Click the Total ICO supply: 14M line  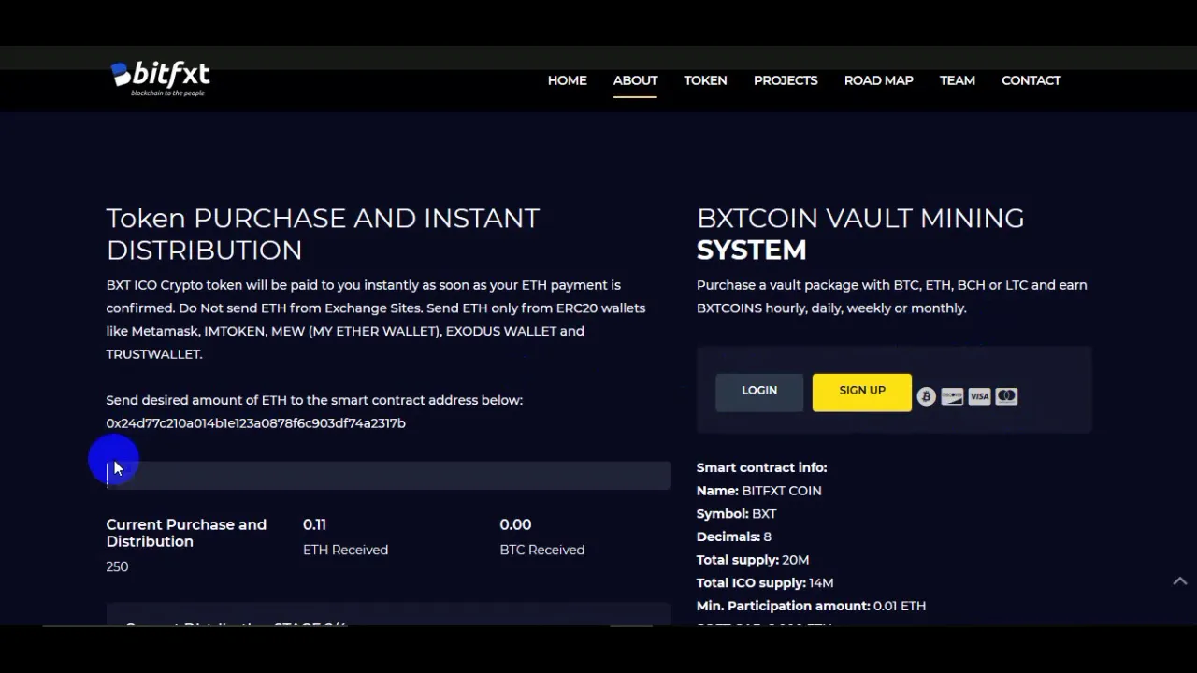(x=765, y=582)
